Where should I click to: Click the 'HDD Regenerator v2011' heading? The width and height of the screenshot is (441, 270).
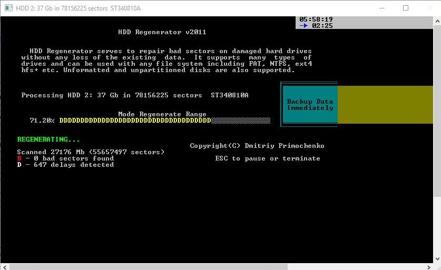pos(162,32)
